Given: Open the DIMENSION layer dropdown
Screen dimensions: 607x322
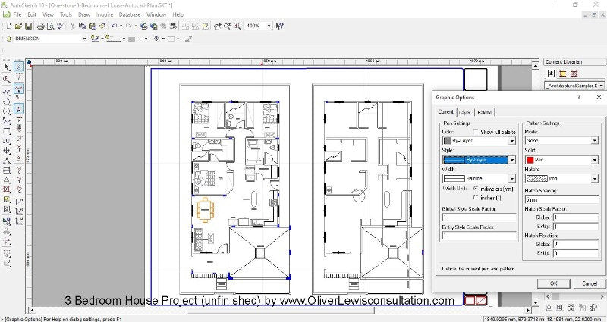Looking at the screenshot, I should [83, 37].
